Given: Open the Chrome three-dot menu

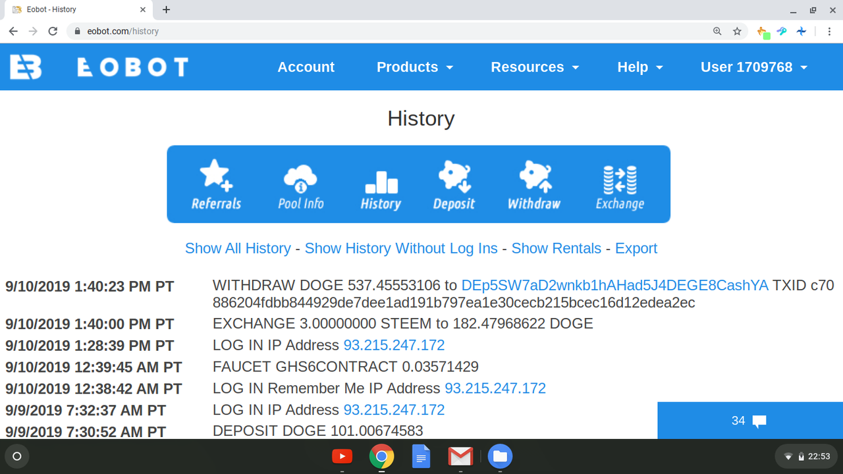Looking at the screenshot, I should coord(830,31).
